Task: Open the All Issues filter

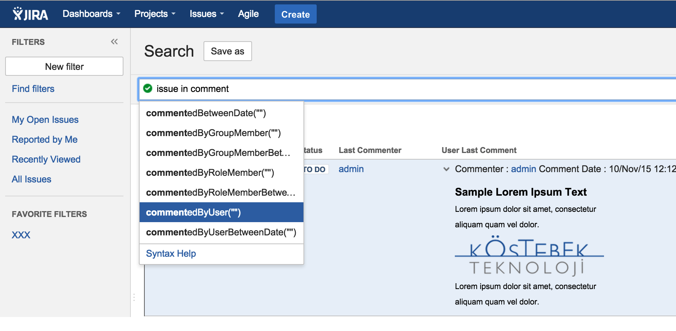Action: pyautogui.click(x=32, y=179)
